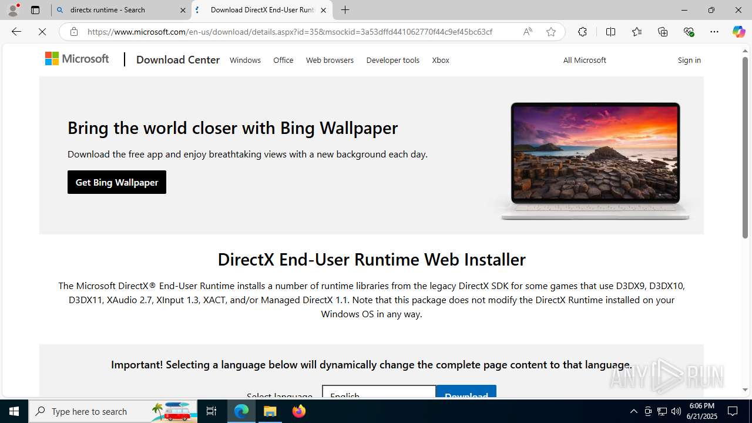Open the browser profile icon
Image resolution: width=752 pixels, height=423 pixels.
(13, 10)
